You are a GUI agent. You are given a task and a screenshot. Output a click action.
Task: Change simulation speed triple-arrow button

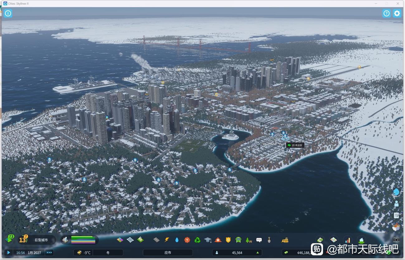[49, 253]
